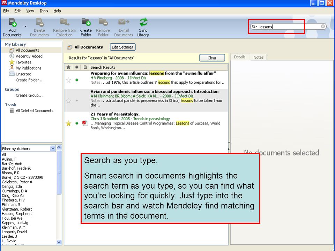
Task: Sort by the PDF attachment column header
Action: pyautogui.click(x=85, y=67)
